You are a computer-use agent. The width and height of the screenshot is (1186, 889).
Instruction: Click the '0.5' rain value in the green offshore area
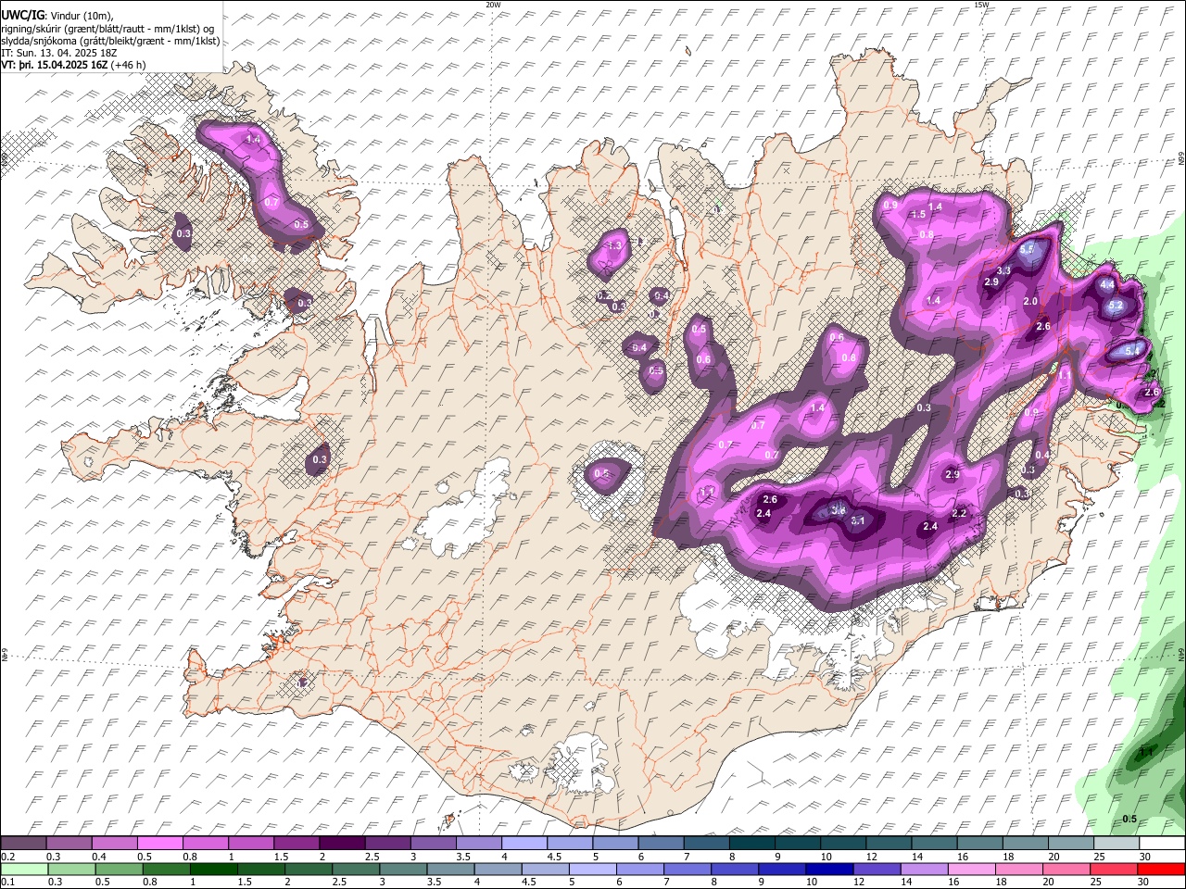(1129, 820)
